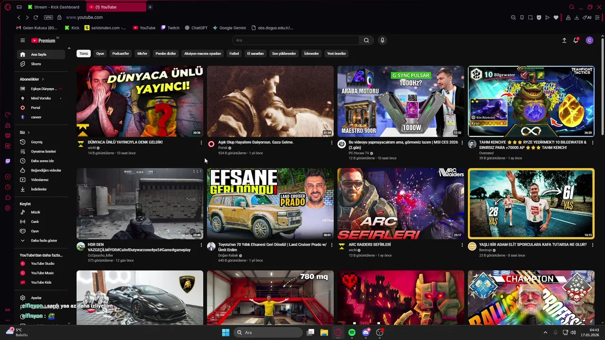Open options menu for Aşık Olup Hayallere video

331,143
